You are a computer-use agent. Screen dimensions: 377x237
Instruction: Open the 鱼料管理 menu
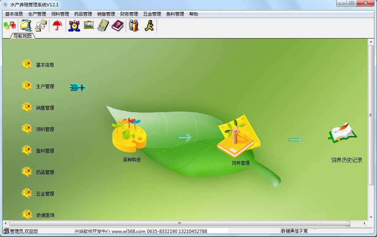pyautogui.click(x=175, y=14)
